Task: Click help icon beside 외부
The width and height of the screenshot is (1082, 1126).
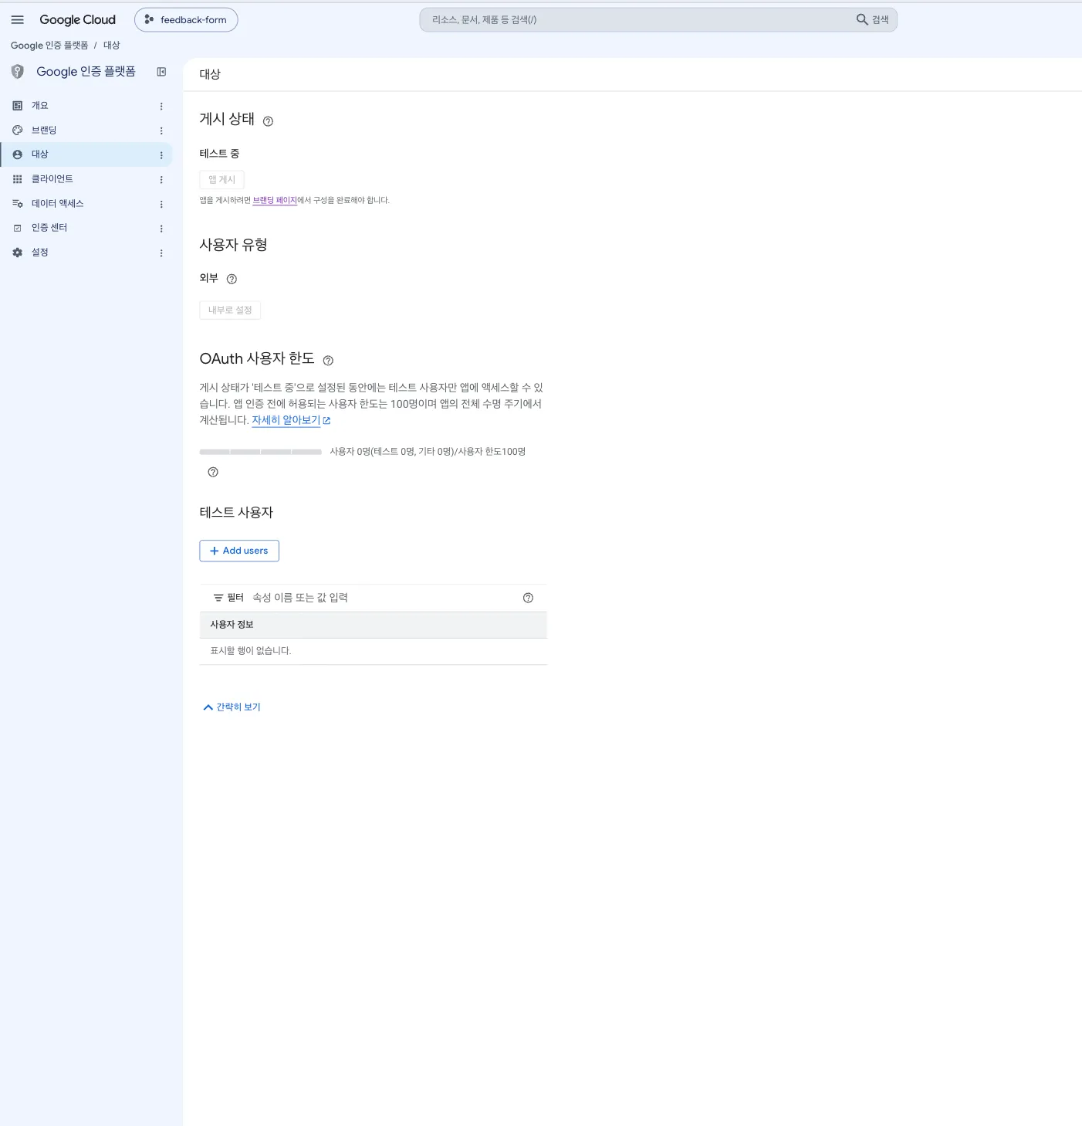Action: tap(232, 280)
